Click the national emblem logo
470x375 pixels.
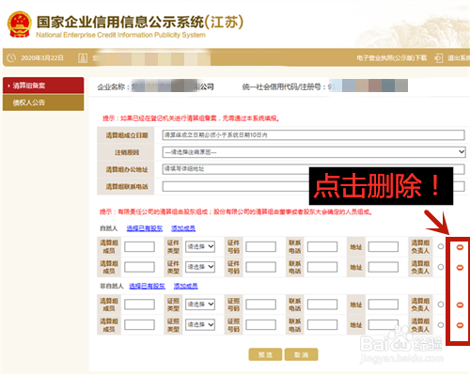pos(20,24)
